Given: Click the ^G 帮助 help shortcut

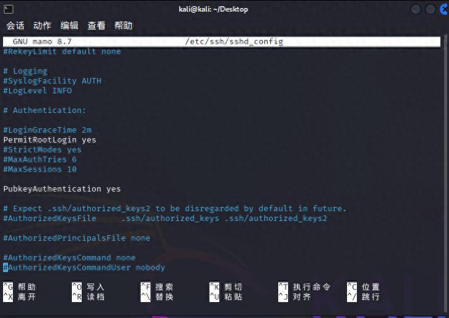Looking at the screenshot, I should click(x=20, y=287).
